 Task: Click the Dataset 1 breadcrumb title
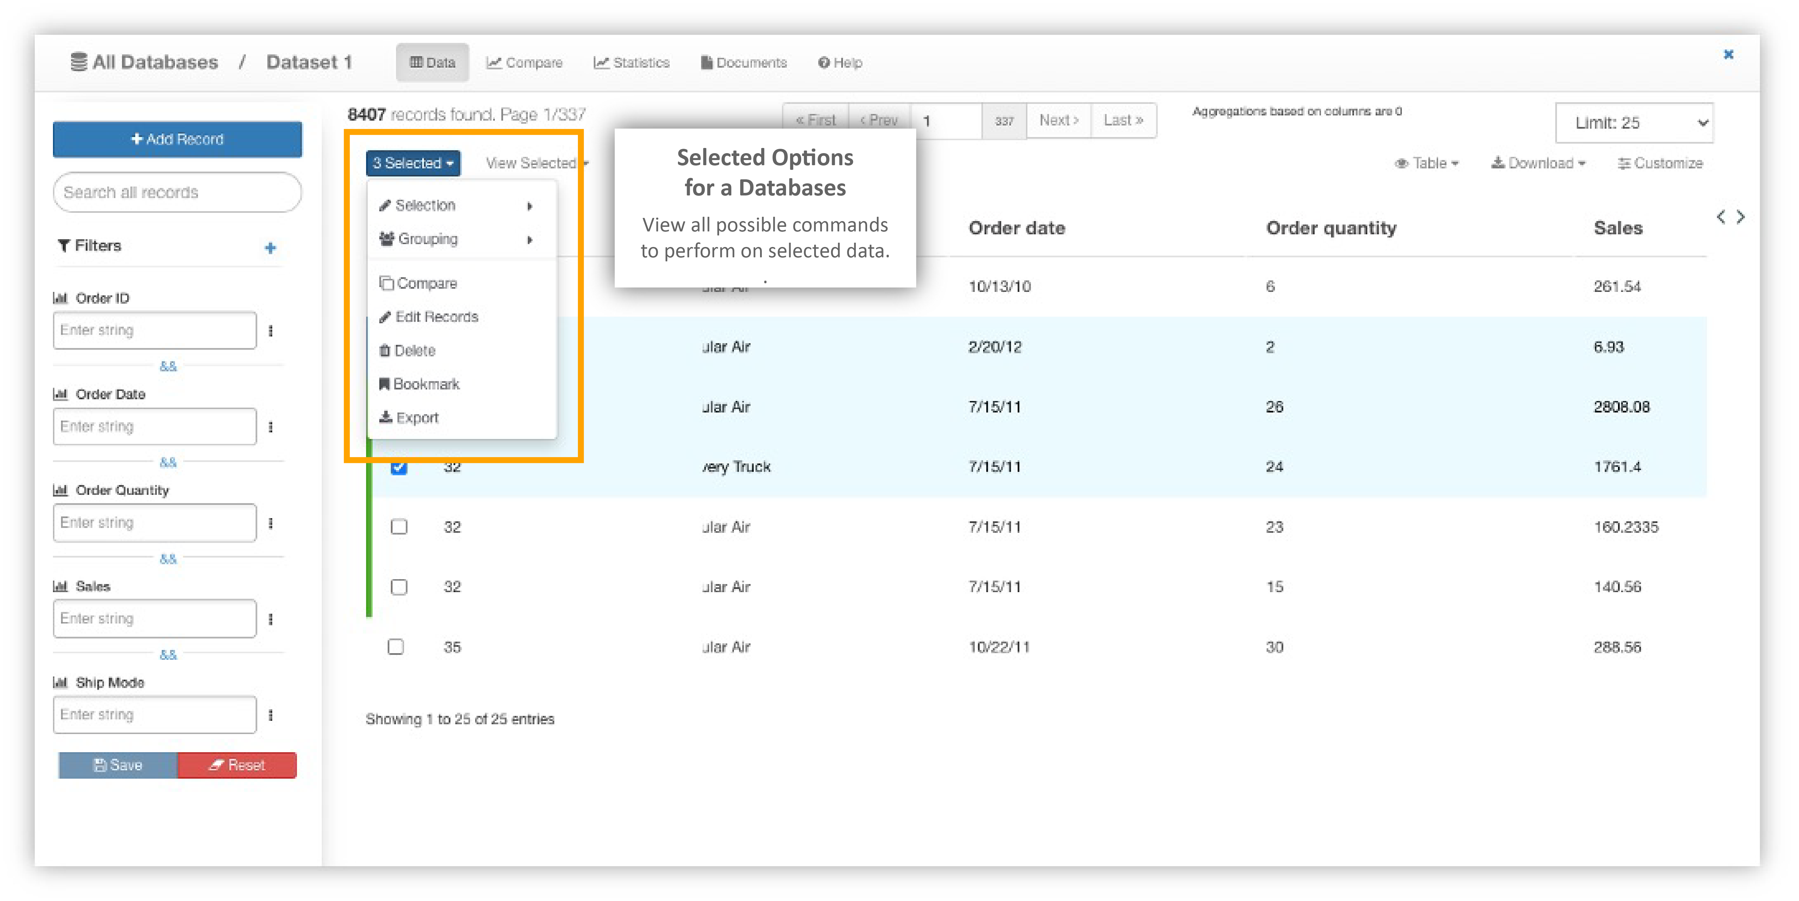pos(309,62)
